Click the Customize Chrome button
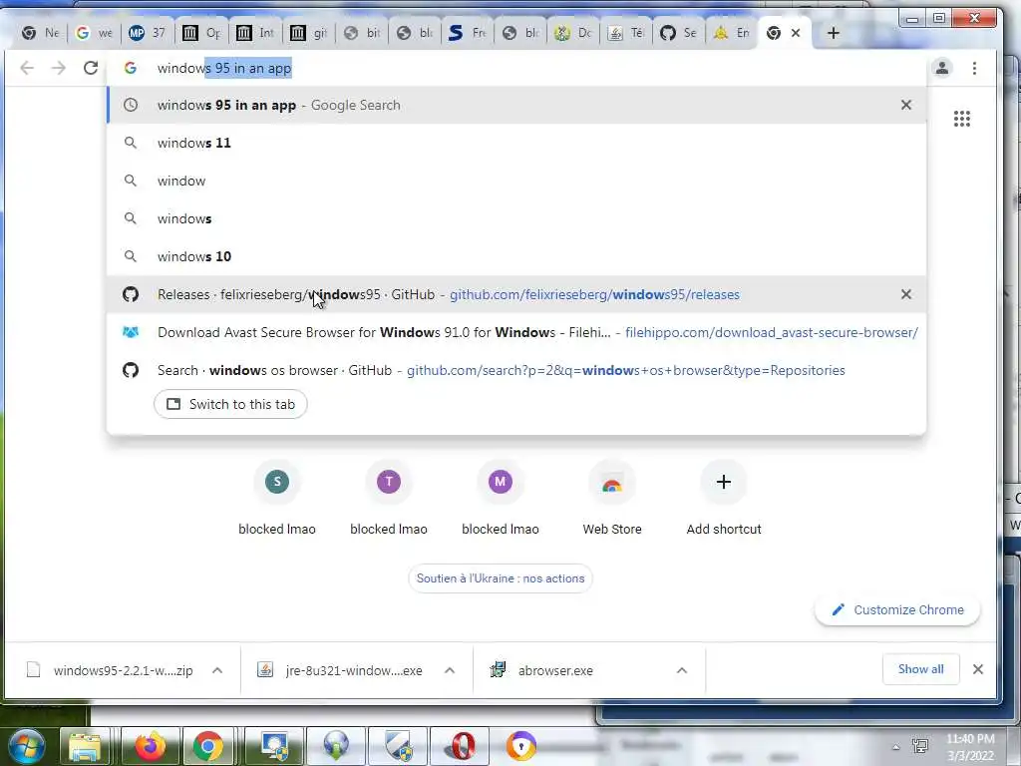Image resolution: width=1021 pixels, height=766 pixels. [897, 609]
